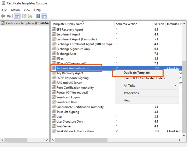The height and width of the screenshot is (147, 187).
Task: Click the Back arrow toolbar icon
Action: click(x=3, y=16)
